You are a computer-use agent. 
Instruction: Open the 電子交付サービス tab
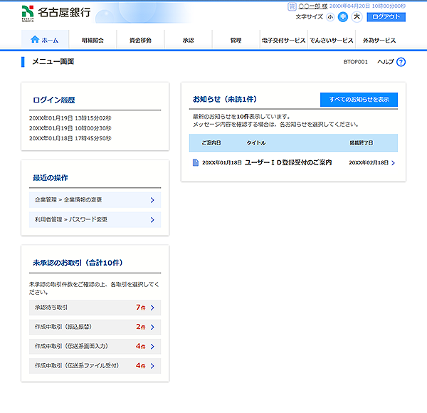(283, 41)
